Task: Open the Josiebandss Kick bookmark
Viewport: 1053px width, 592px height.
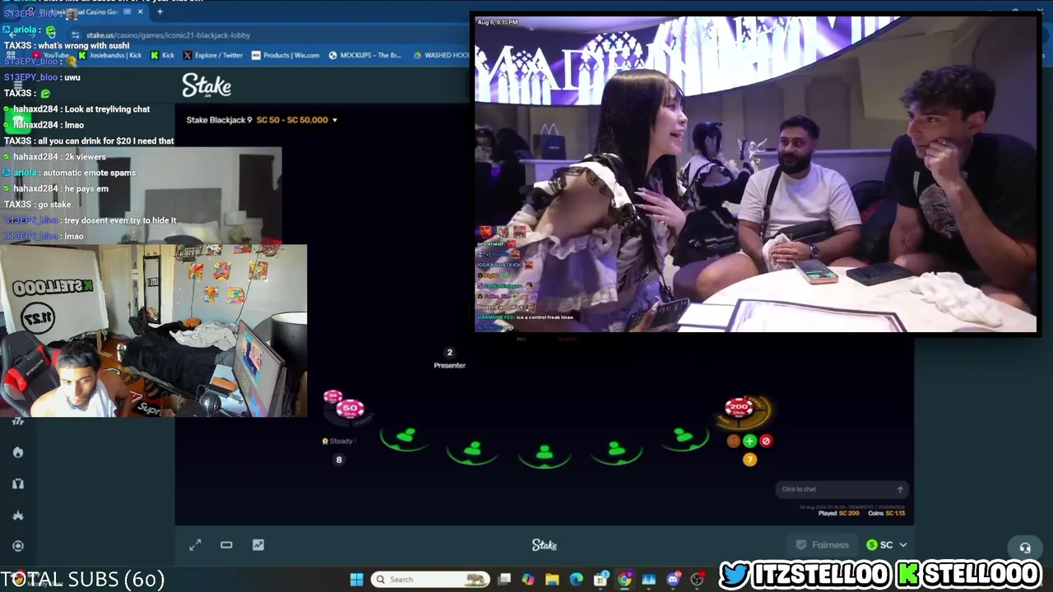Action: [x=109, y=55]
